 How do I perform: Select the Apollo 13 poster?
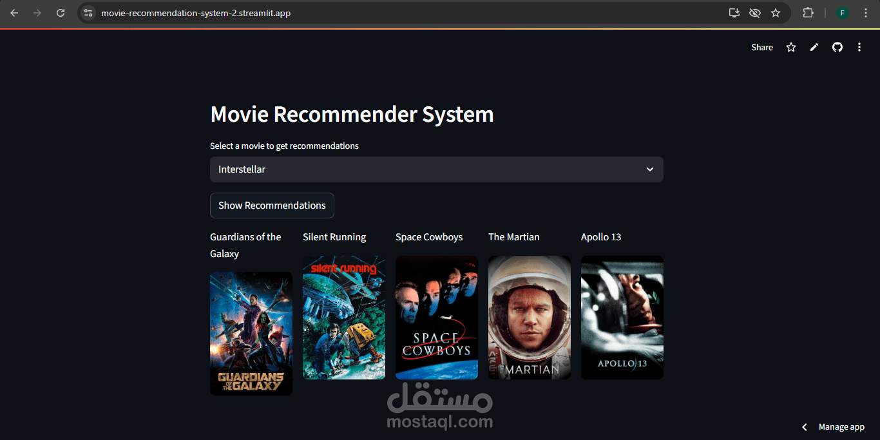622,318
